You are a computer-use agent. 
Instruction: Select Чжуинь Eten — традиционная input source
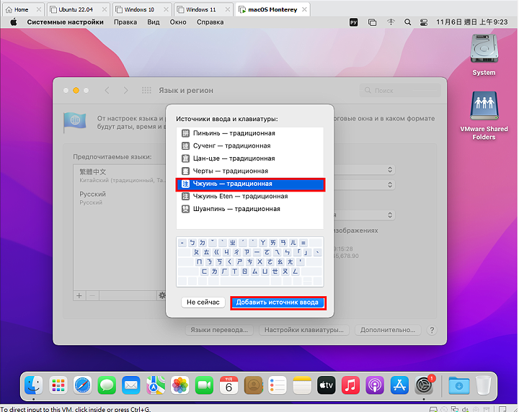coord(250,197)
